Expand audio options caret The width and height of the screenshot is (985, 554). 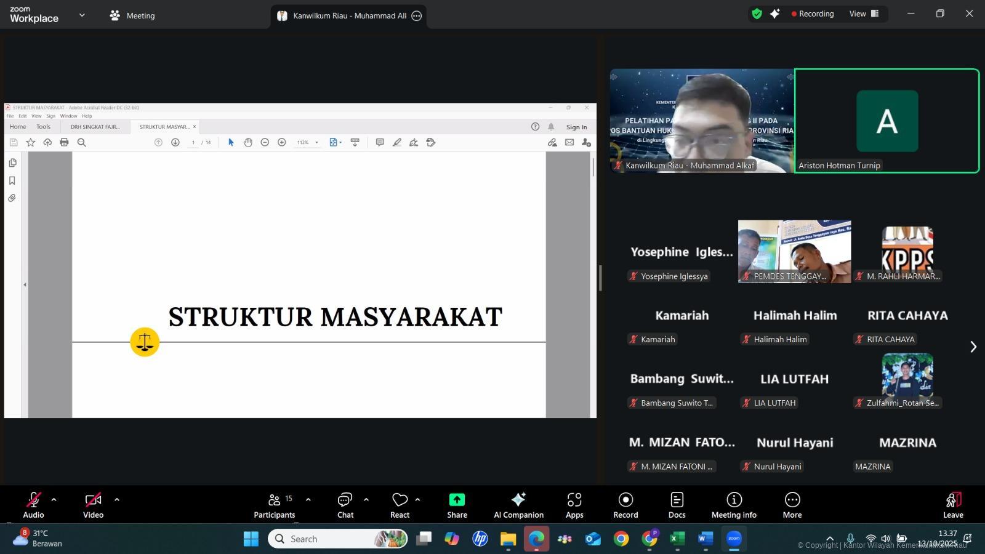(54, 500)
